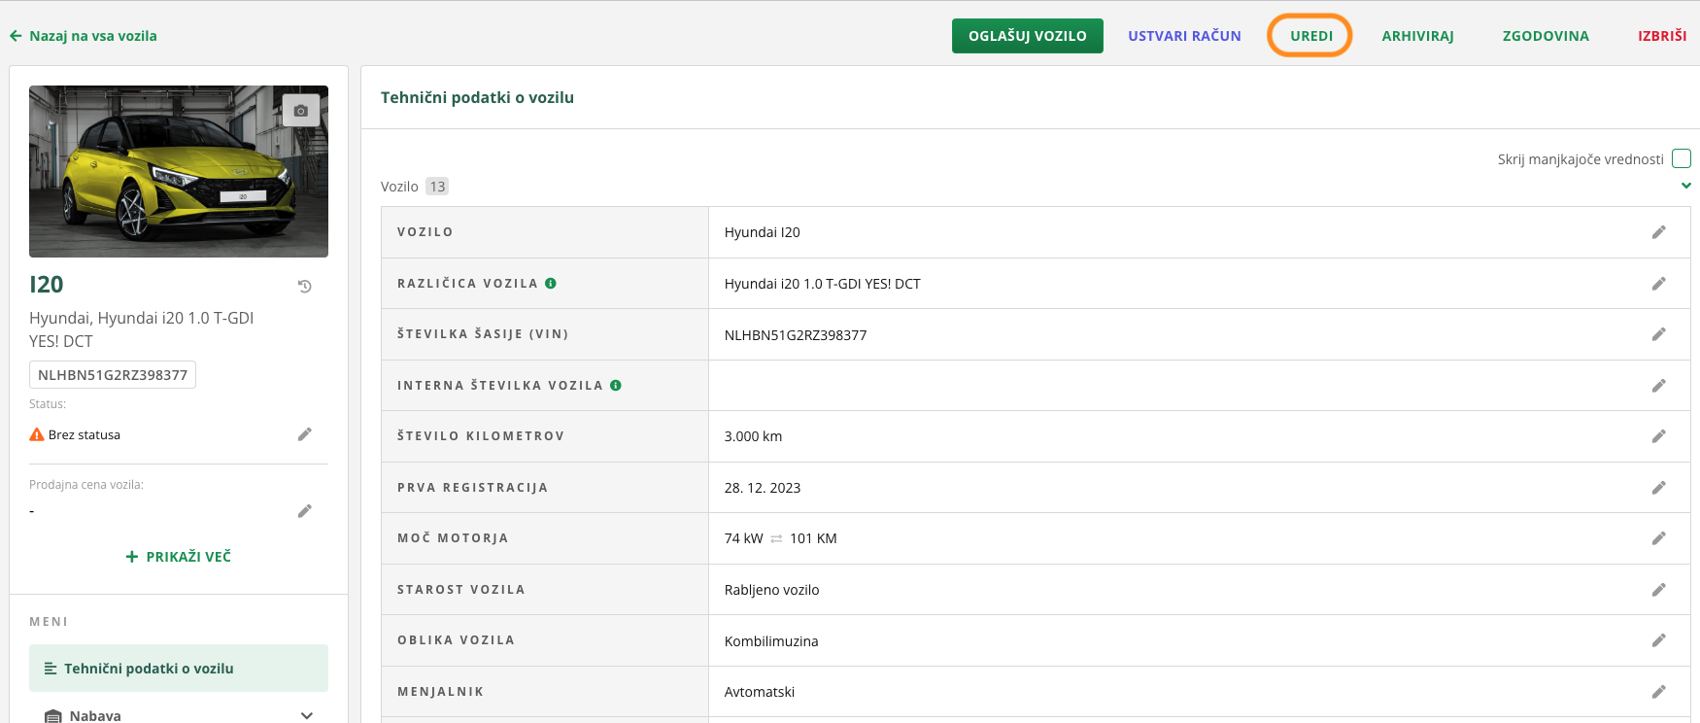The width and height of the screenshot is (1700, 723).
Task: Click info icon beside Različica vozila
Action: point(551,284)
